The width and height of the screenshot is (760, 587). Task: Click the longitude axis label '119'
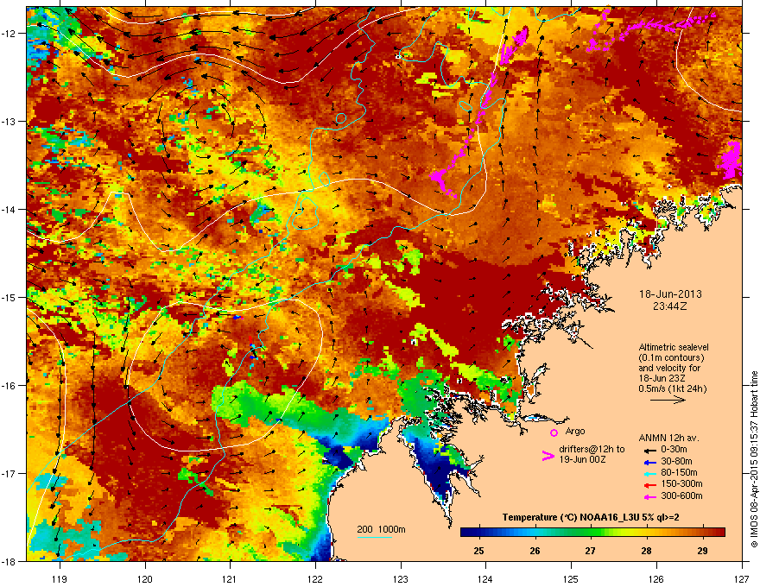[59, 578]
